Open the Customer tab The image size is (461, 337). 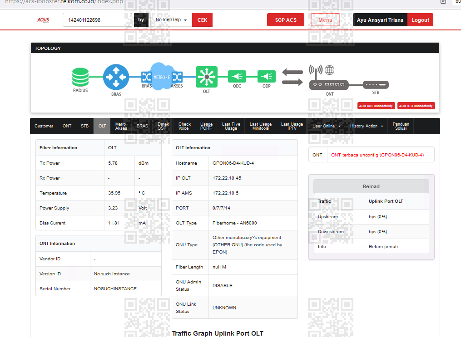pos(44,126)
